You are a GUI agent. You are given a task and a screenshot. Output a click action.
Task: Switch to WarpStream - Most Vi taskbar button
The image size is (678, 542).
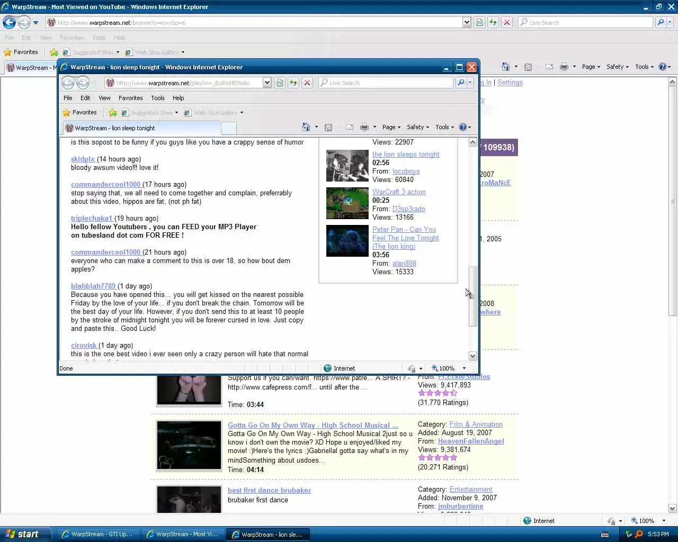click(182, 534)
